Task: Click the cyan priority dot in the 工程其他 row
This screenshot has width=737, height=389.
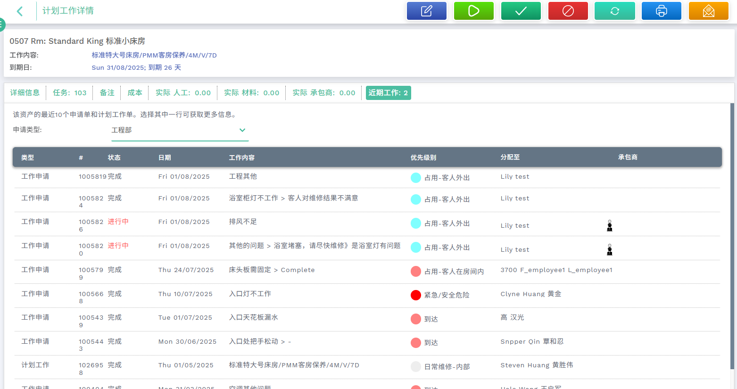Action: (416, 178)
